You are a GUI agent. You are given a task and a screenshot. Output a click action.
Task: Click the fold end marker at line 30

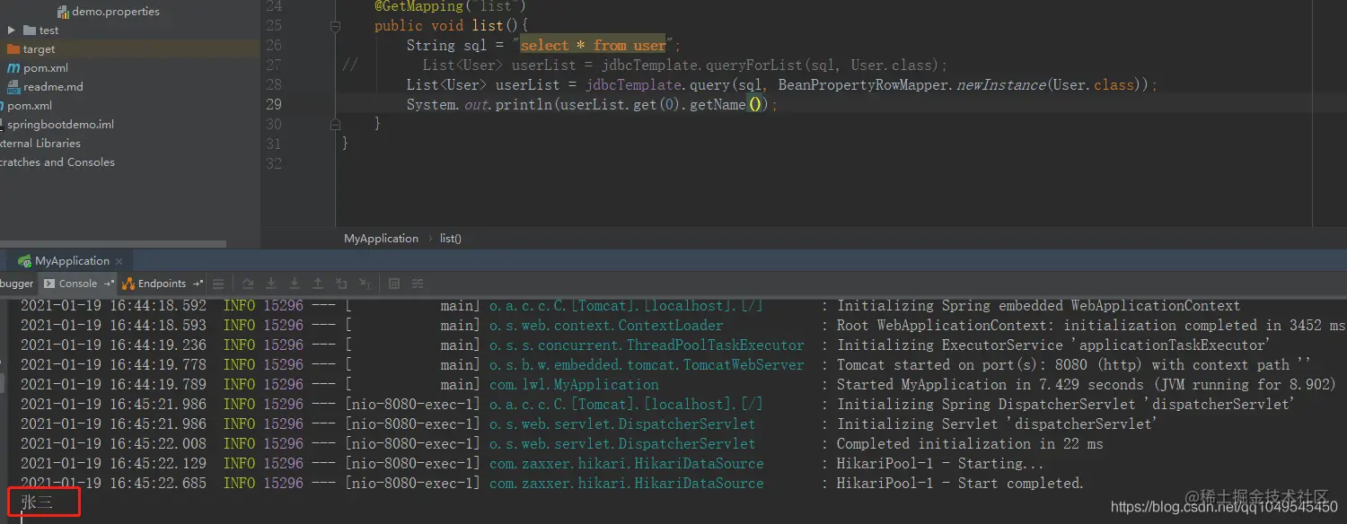point(335,124)
